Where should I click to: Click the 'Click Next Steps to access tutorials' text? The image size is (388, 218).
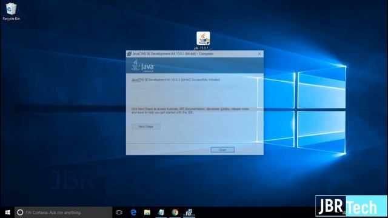(190, 110)
